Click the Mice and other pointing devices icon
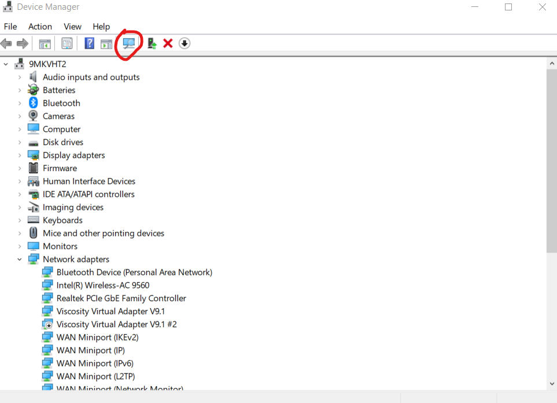 tap(33, 233)
